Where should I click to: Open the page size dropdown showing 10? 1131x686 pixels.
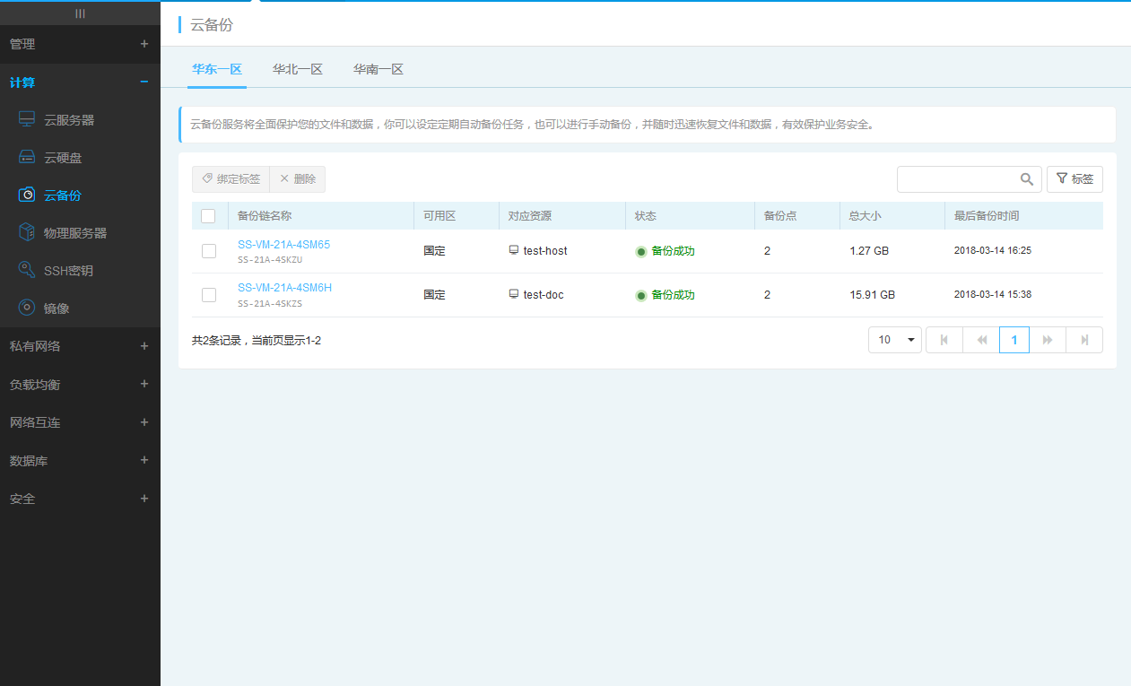click(895, 340)
